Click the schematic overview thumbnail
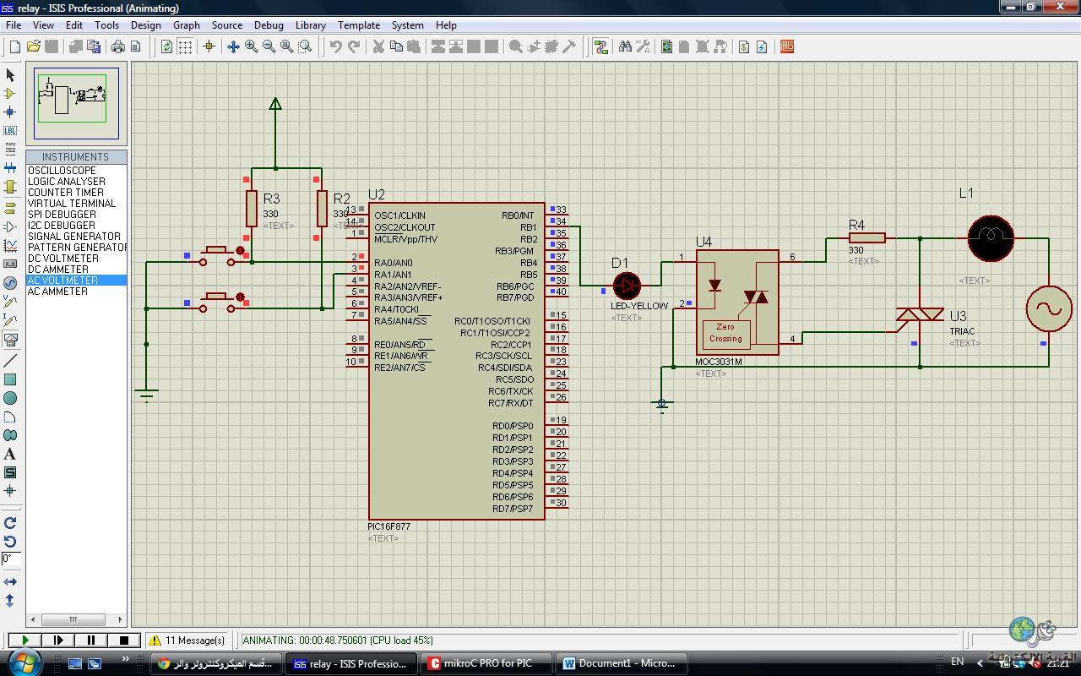This screenshot has height=676, width=1081. tap(76, 103)
